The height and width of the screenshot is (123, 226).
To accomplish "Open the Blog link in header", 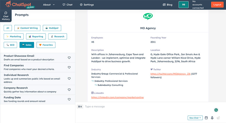I will point(167,5).
